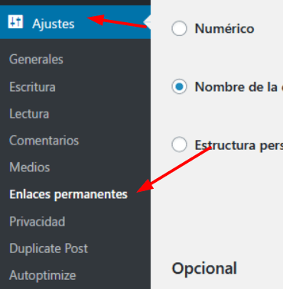Open the Ajustes menu label
Image resolution: width=283 pixels, height=289 pixels.
coord(54,24)
